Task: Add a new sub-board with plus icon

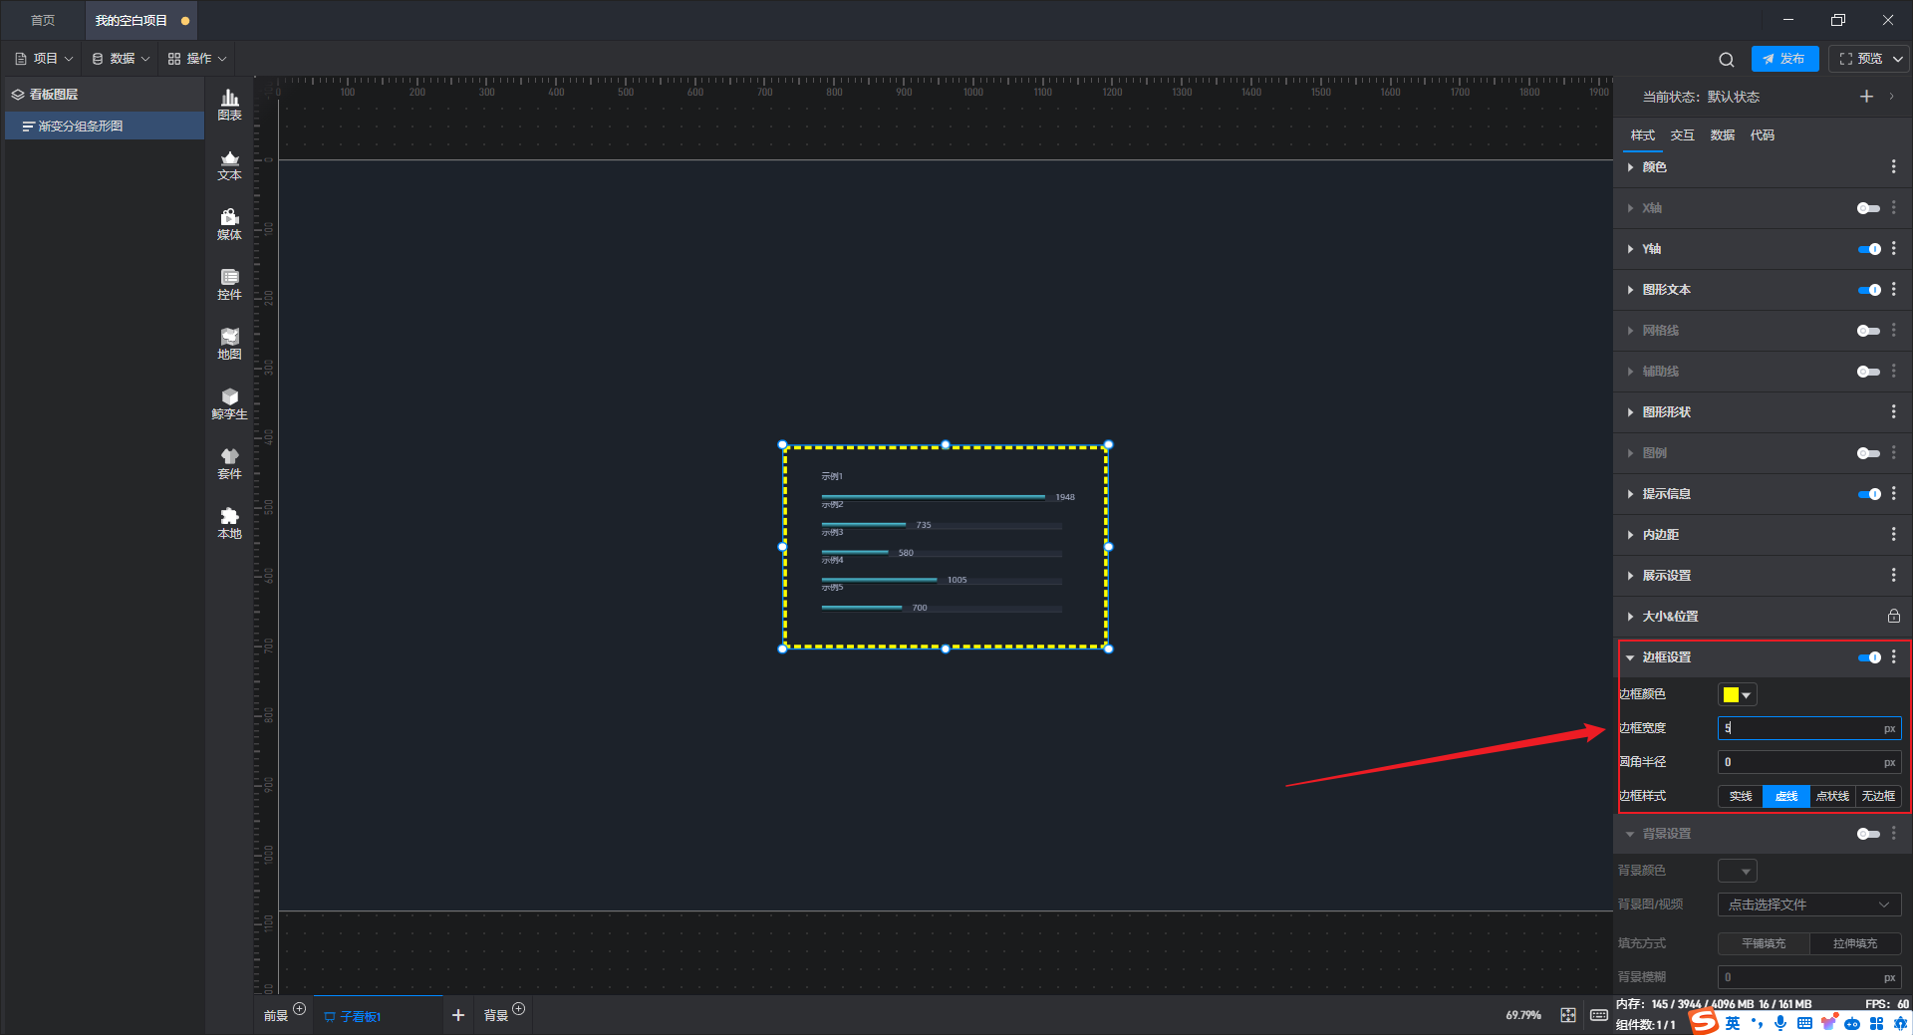Action: click(458, 1015)
